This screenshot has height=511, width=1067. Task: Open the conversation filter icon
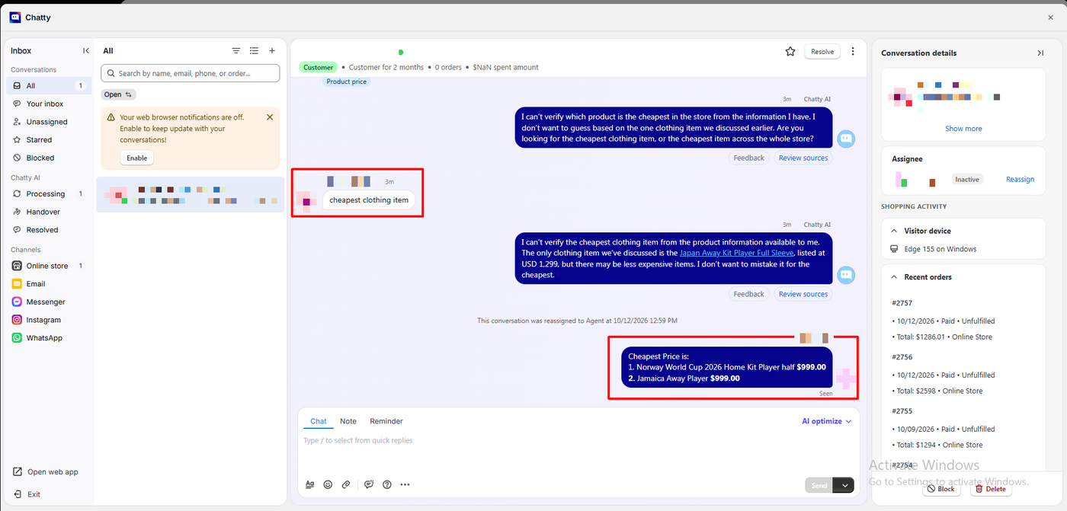(236, 51)
